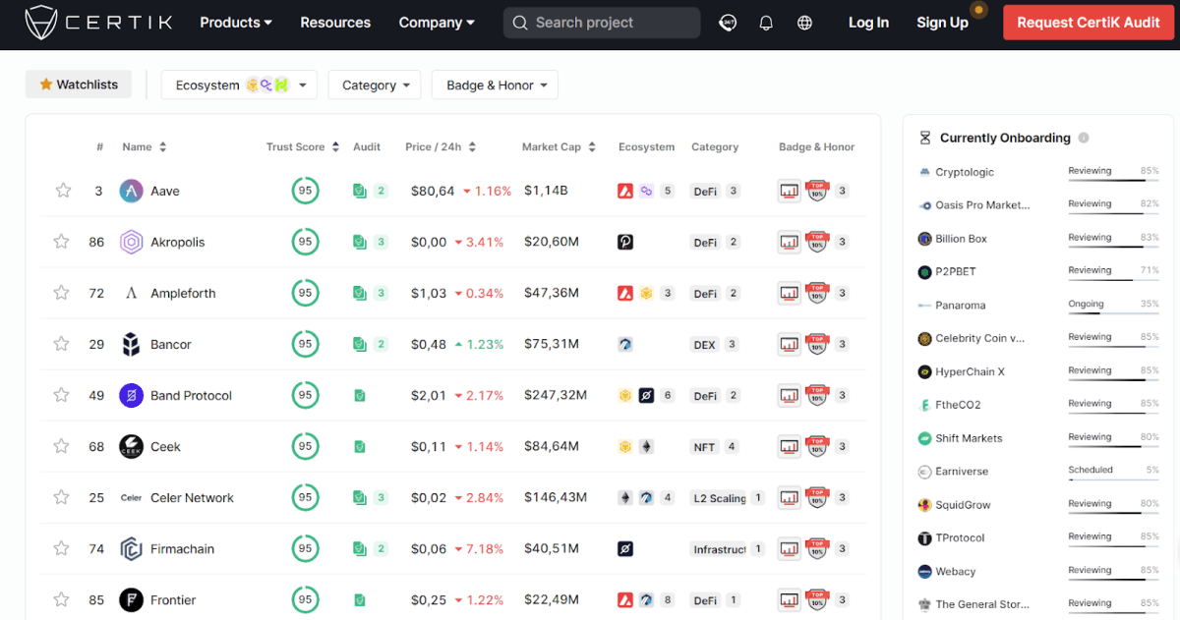Click the Band Protocol logo
Screen dimensions: 1180x620
131,395
